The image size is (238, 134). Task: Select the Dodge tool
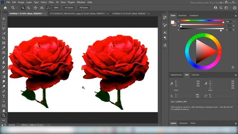pos(4,86)
